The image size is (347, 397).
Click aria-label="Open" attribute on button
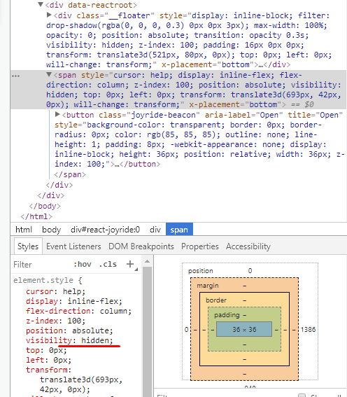(243, 115)
